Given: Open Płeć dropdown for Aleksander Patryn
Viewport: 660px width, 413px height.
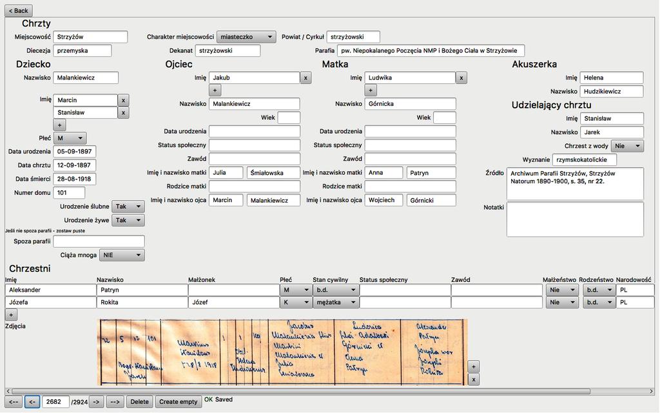Looking at the screenshot, I should click(295, 290).
